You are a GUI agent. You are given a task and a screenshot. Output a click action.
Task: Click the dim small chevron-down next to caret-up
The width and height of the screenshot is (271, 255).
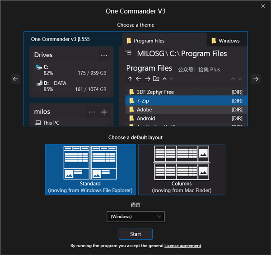[171, 79]
